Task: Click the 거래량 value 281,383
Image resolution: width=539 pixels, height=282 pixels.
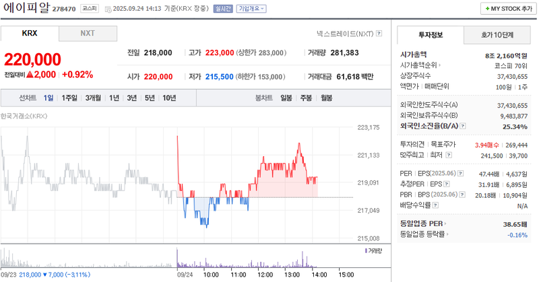Action: click(344, 52)
